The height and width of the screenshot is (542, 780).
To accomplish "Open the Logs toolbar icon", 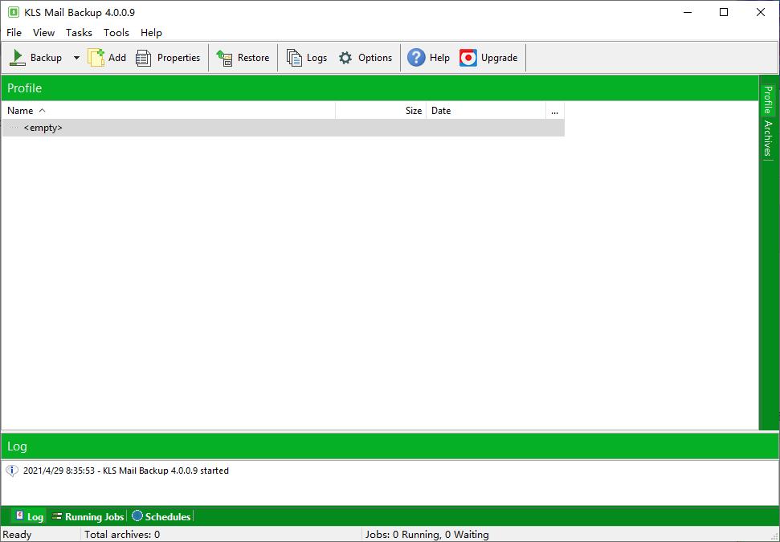I will (294, 58).
